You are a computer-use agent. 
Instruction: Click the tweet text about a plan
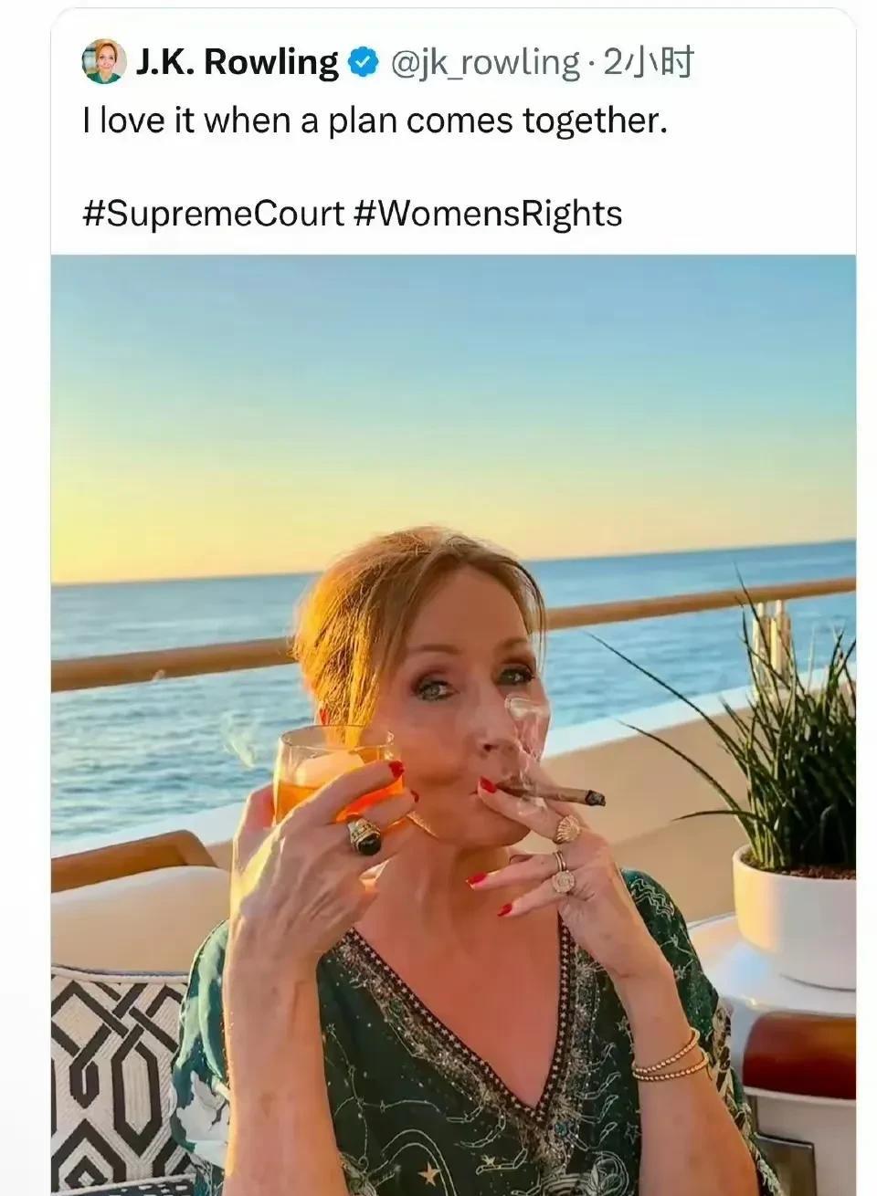375,121
